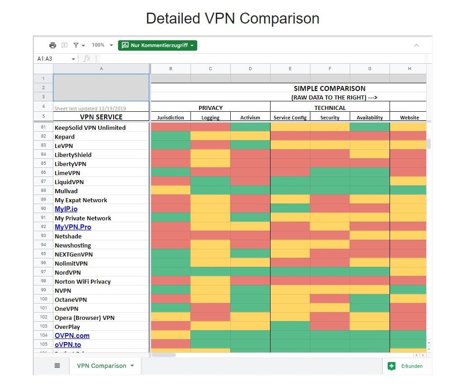Image resolution: width=466 pixels, height=390 pixels.
Task: Open the filter views dropdown arrow
Action: pyautogui.click(x=83, y=46)
